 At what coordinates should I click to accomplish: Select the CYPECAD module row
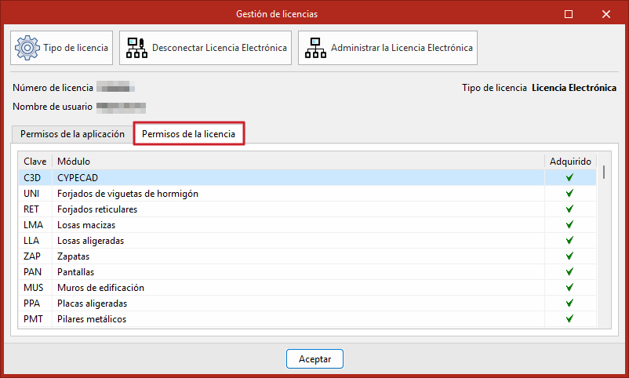tap(307, 177)
